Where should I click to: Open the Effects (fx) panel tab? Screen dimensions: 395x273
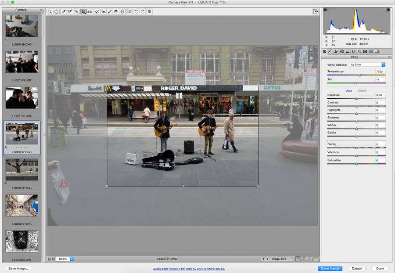pyautogui.click(x=359, y=51)
